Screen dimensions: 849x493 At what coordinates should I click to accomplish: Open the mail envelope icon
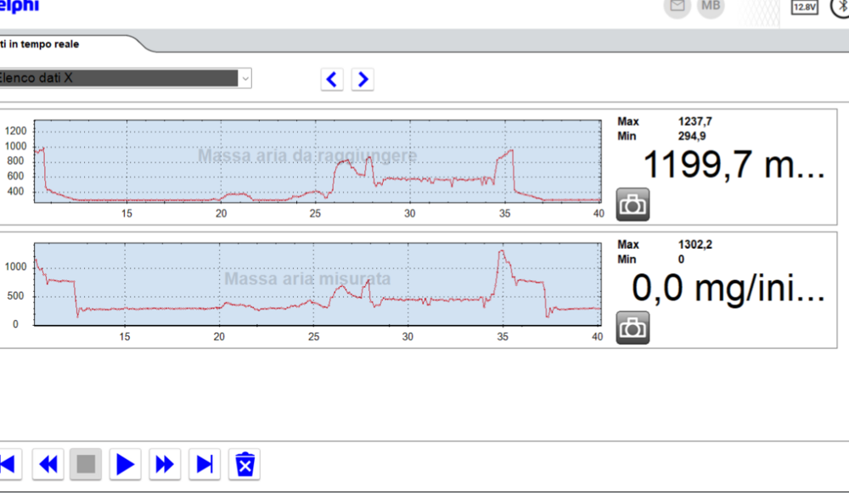pos(677,7)
